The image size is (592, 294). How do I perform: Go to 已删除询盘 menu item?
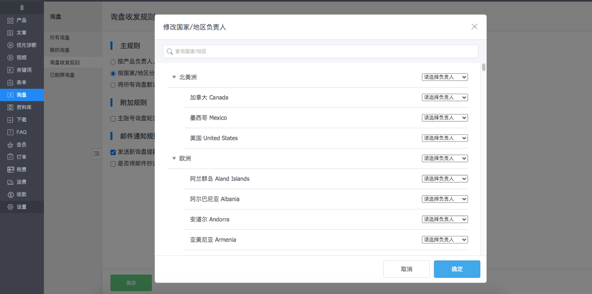tap(62, 75)
